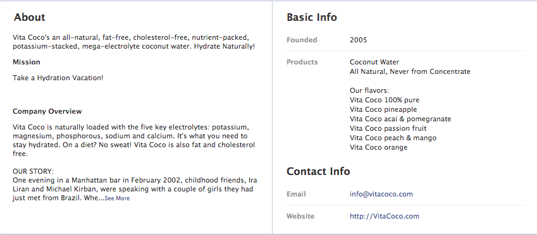537x235 pixels.
Task: Click the Mission subheading
Action: click(x=27, y=62)
